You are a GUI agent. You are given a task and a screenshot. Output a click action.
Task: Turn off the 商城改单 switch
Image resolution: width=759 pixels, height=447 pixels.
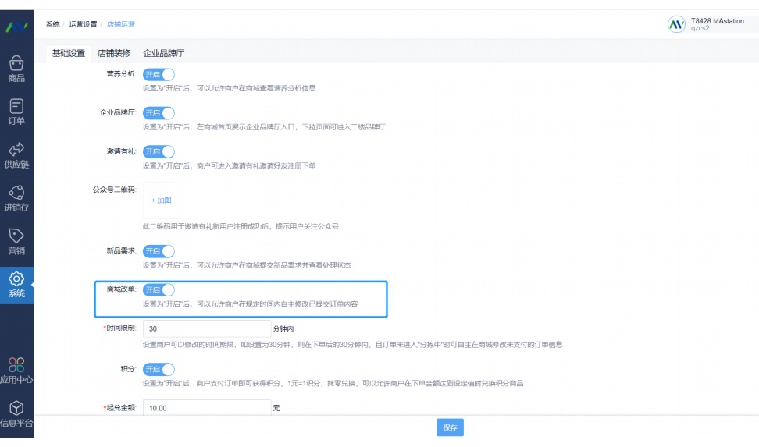click(159, 289)
